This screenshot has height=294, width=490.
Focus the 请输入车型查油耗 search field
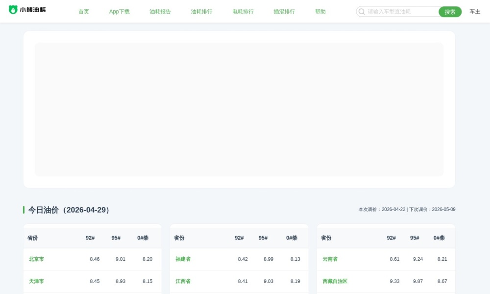pyautogui.click(x=401, y=12)
